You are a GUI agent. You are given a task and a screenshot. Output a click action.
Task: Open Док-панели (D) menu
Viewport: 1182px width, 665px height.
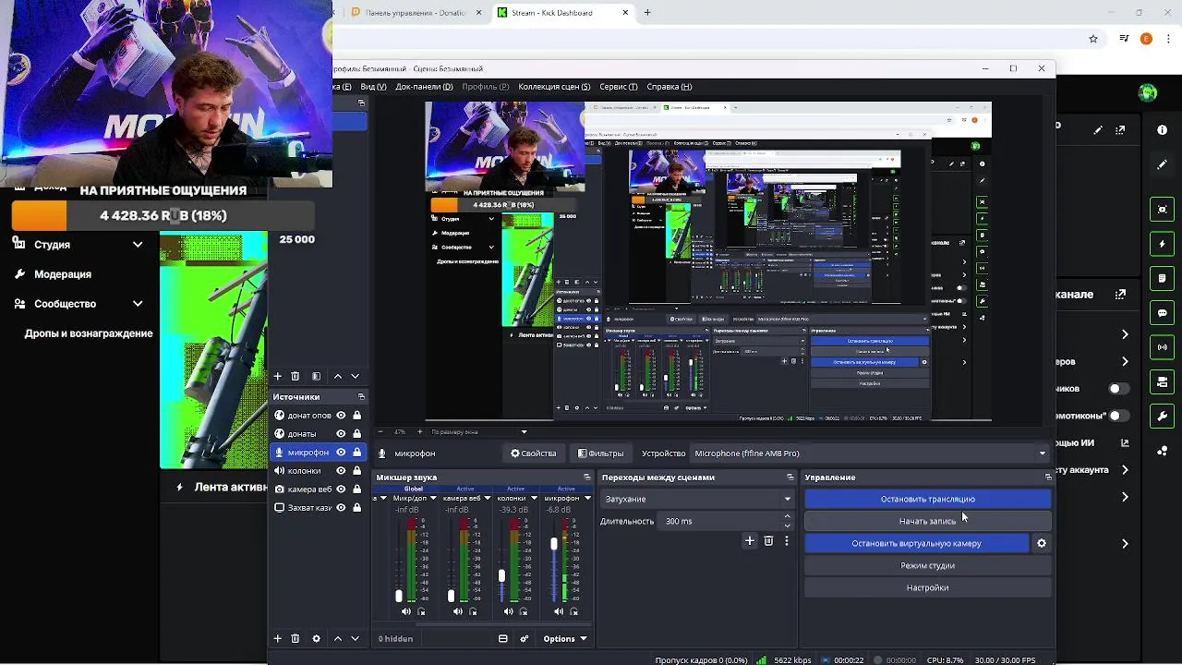tap(424, 87)
